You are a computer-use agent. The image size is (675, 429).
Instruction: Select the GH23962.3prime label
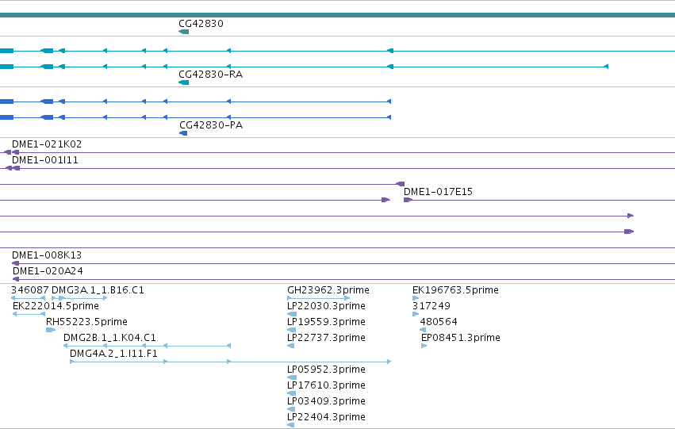(328, 290)
